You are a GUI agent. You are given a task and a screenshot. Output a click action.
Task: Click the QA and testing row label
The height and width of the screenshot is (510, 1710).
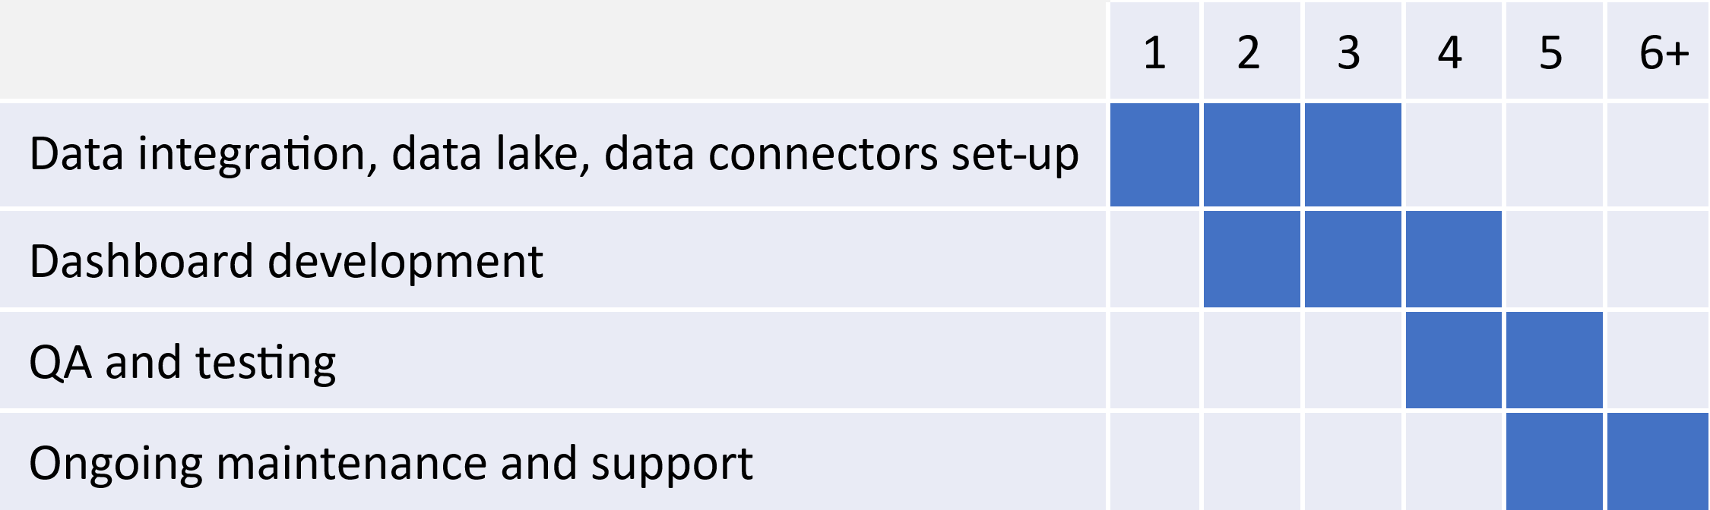pyautogui.click(x=182, y=363)
